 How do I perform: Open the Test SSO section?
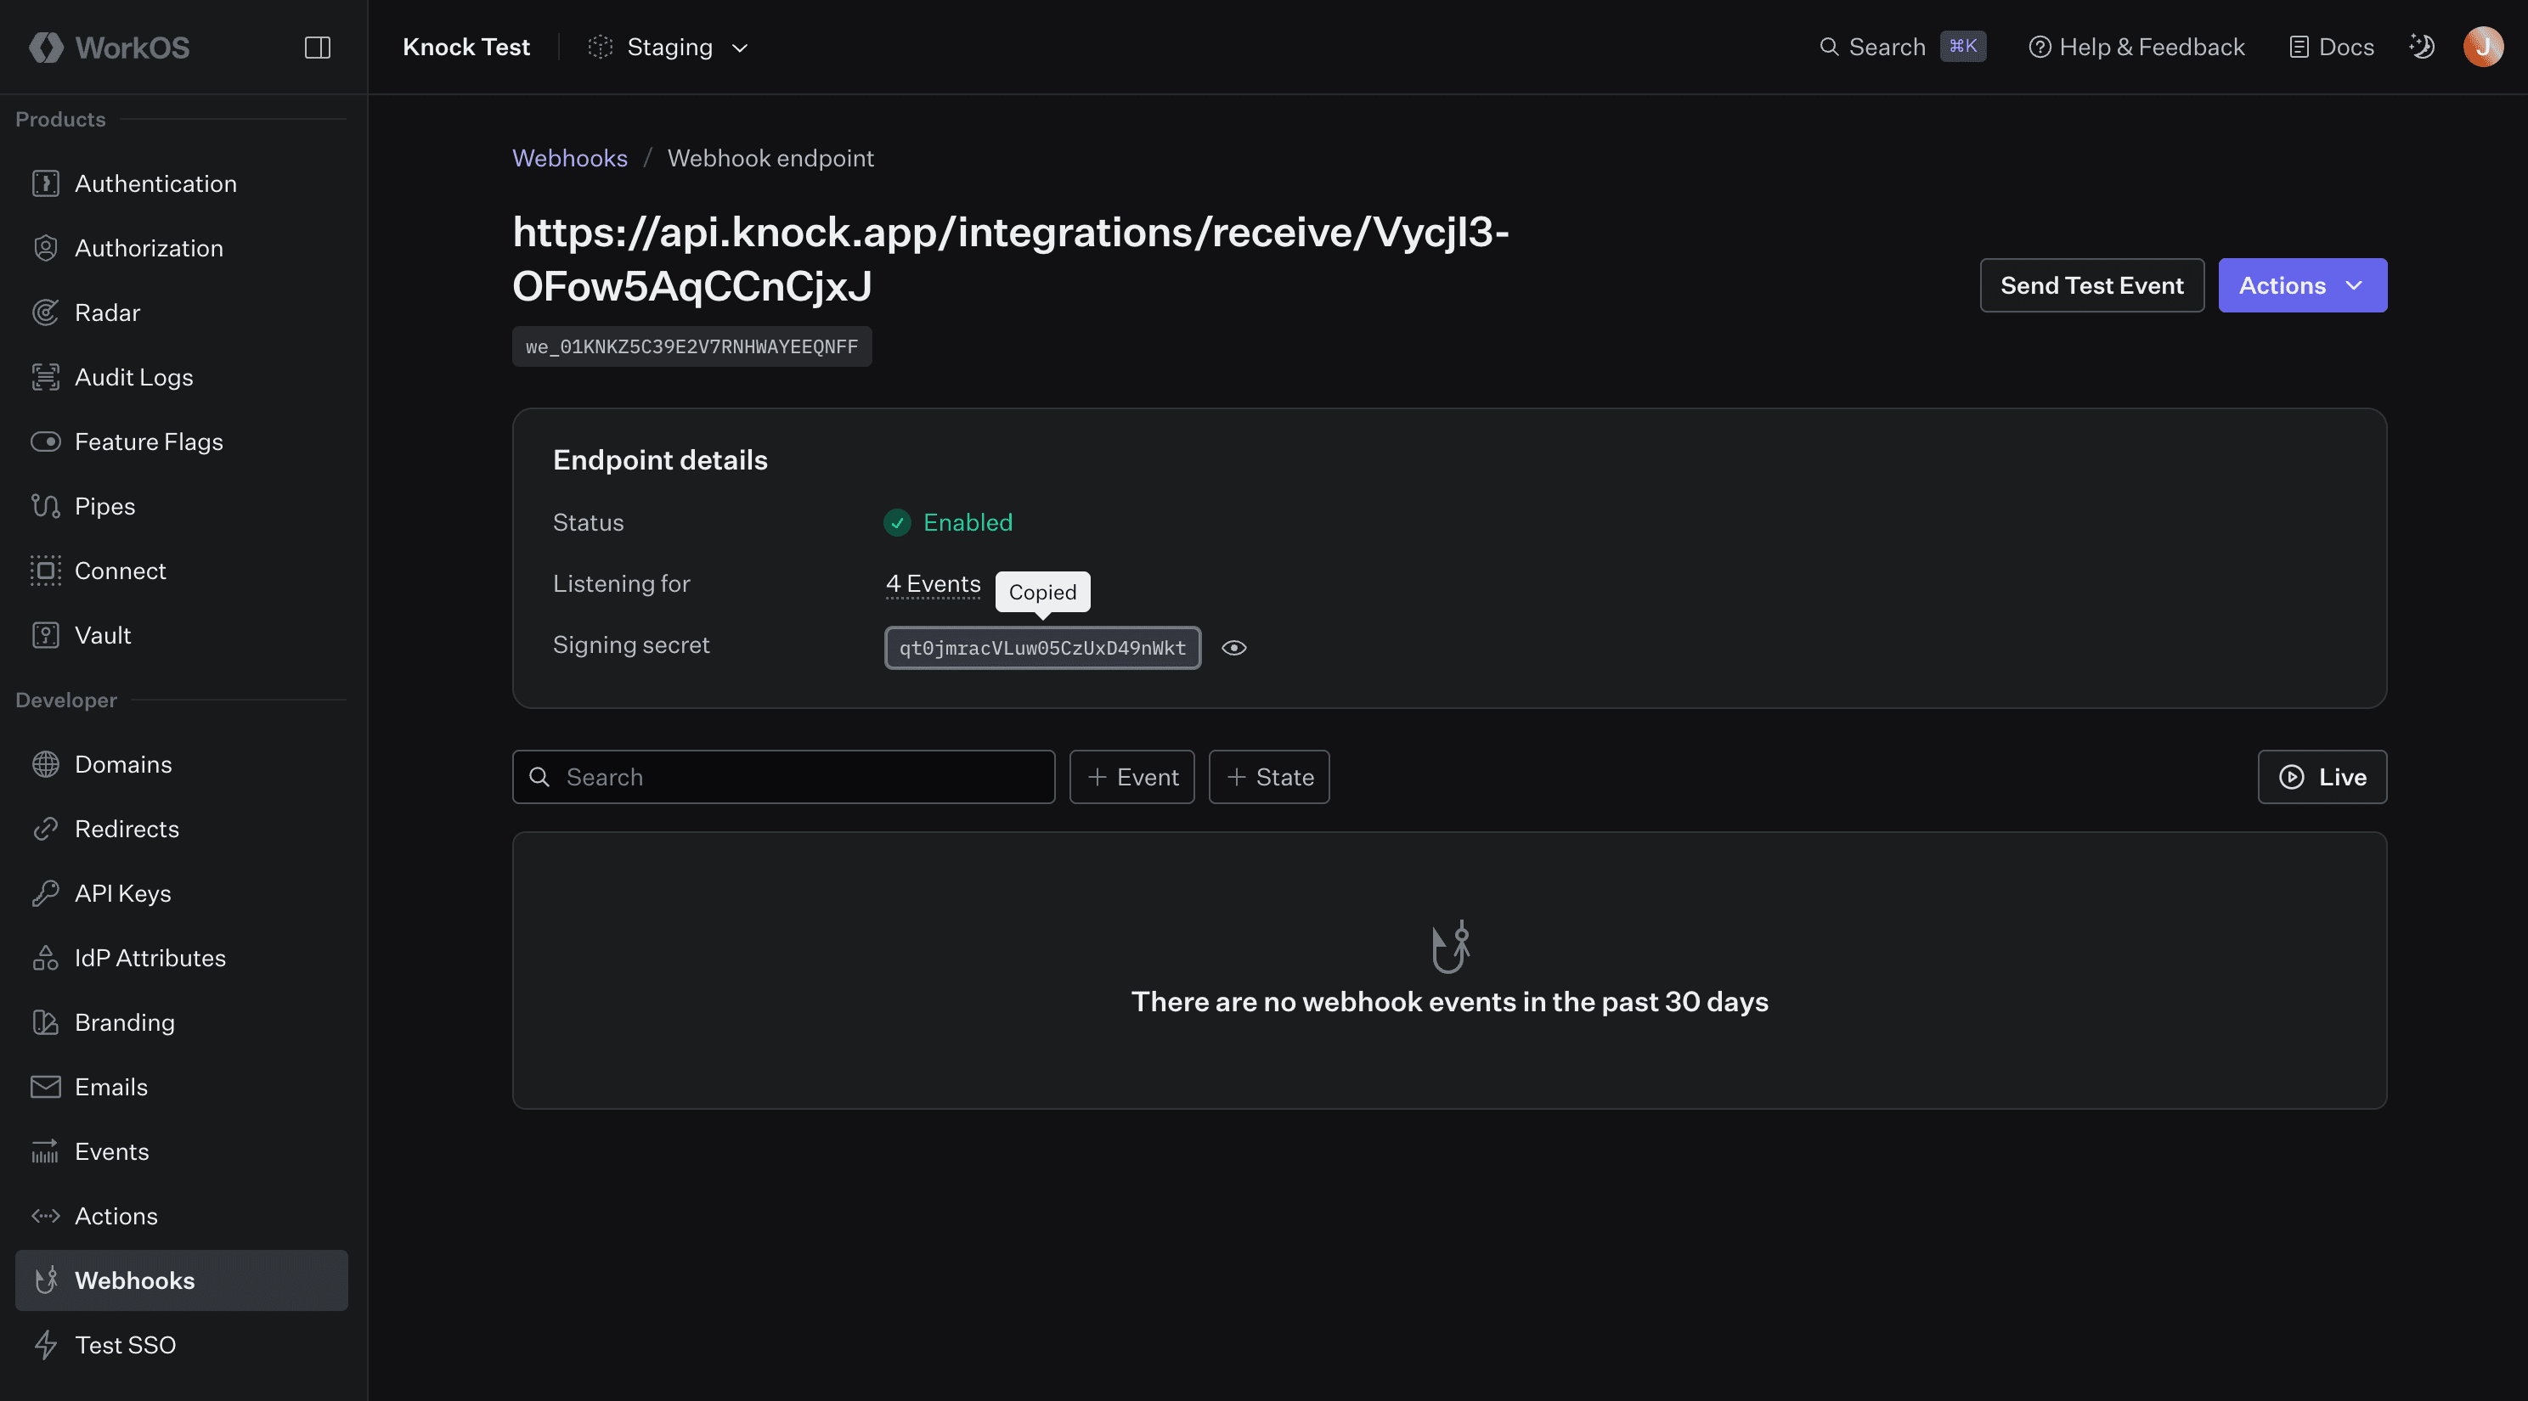(x=126, y=1344)
